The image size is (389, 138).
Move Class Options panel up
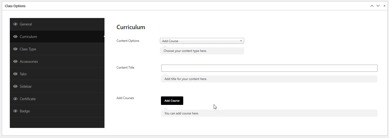point(372,6)
